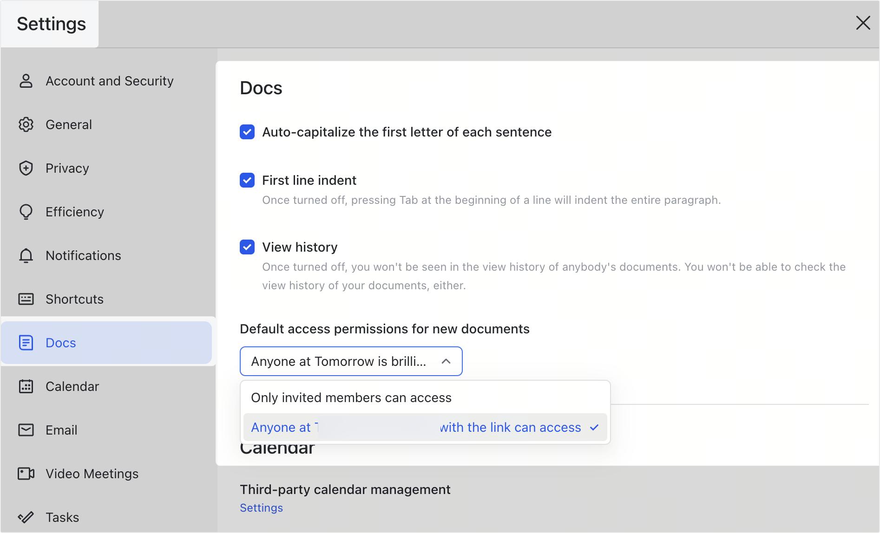The image size is (880, 533).
Task: Switch to the Docs settings section
Action: tap(60, 343)
